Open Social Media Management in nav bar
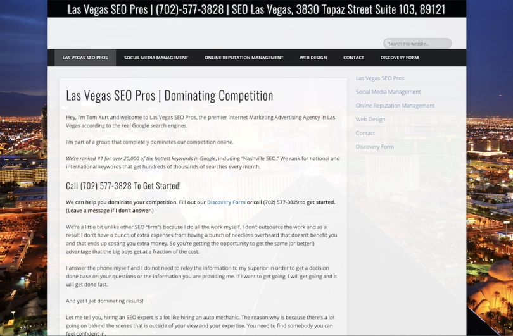513x336 pixels. coord(156,58)
